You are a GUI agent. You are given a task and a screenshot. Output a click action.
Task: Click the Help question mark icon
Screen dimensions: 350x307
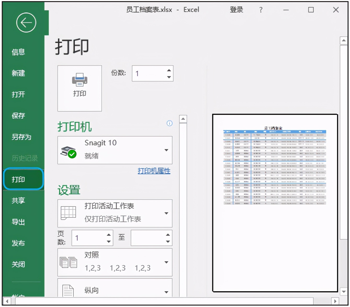pyautogui.click(x=261, y=10)
